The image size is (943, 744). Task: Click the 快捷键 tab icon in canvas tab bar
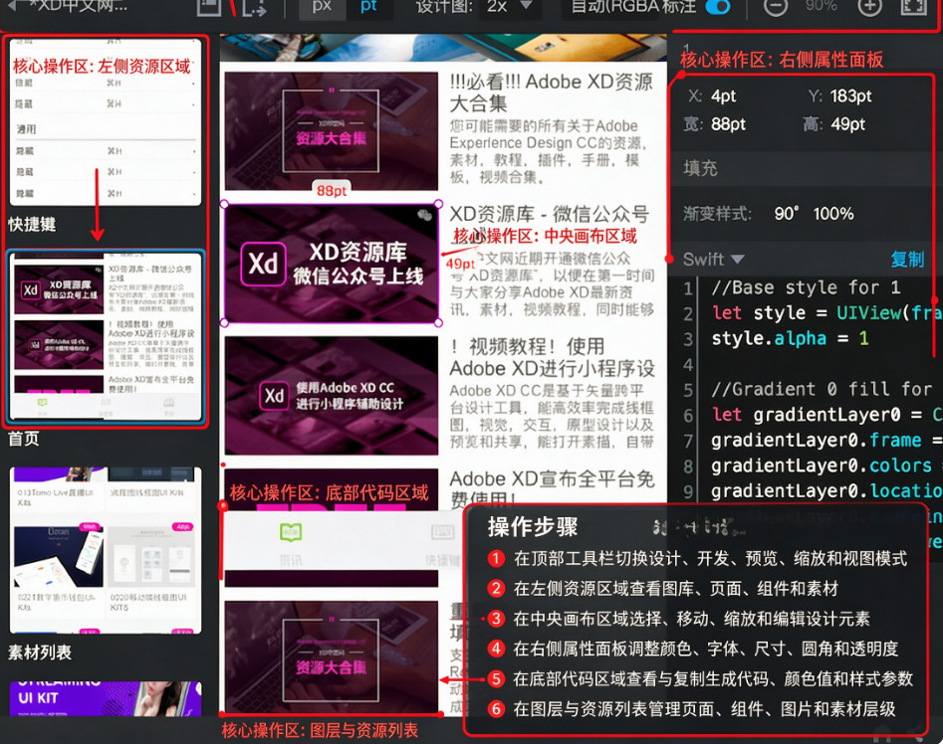point(442,532)
